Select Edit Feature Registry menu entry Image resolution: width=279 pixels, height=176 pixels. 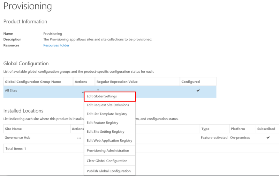103,123
